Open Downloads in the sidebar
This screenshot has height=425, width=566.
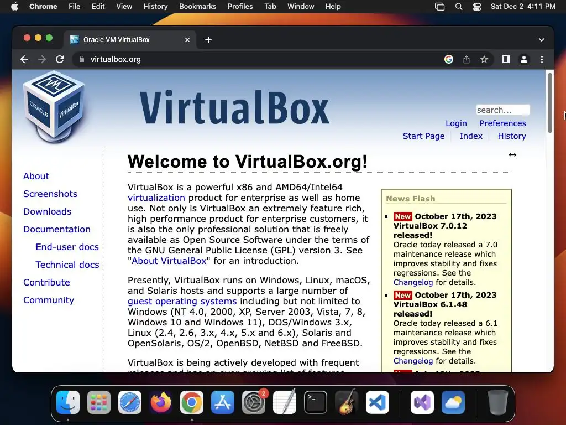(48, 211)
